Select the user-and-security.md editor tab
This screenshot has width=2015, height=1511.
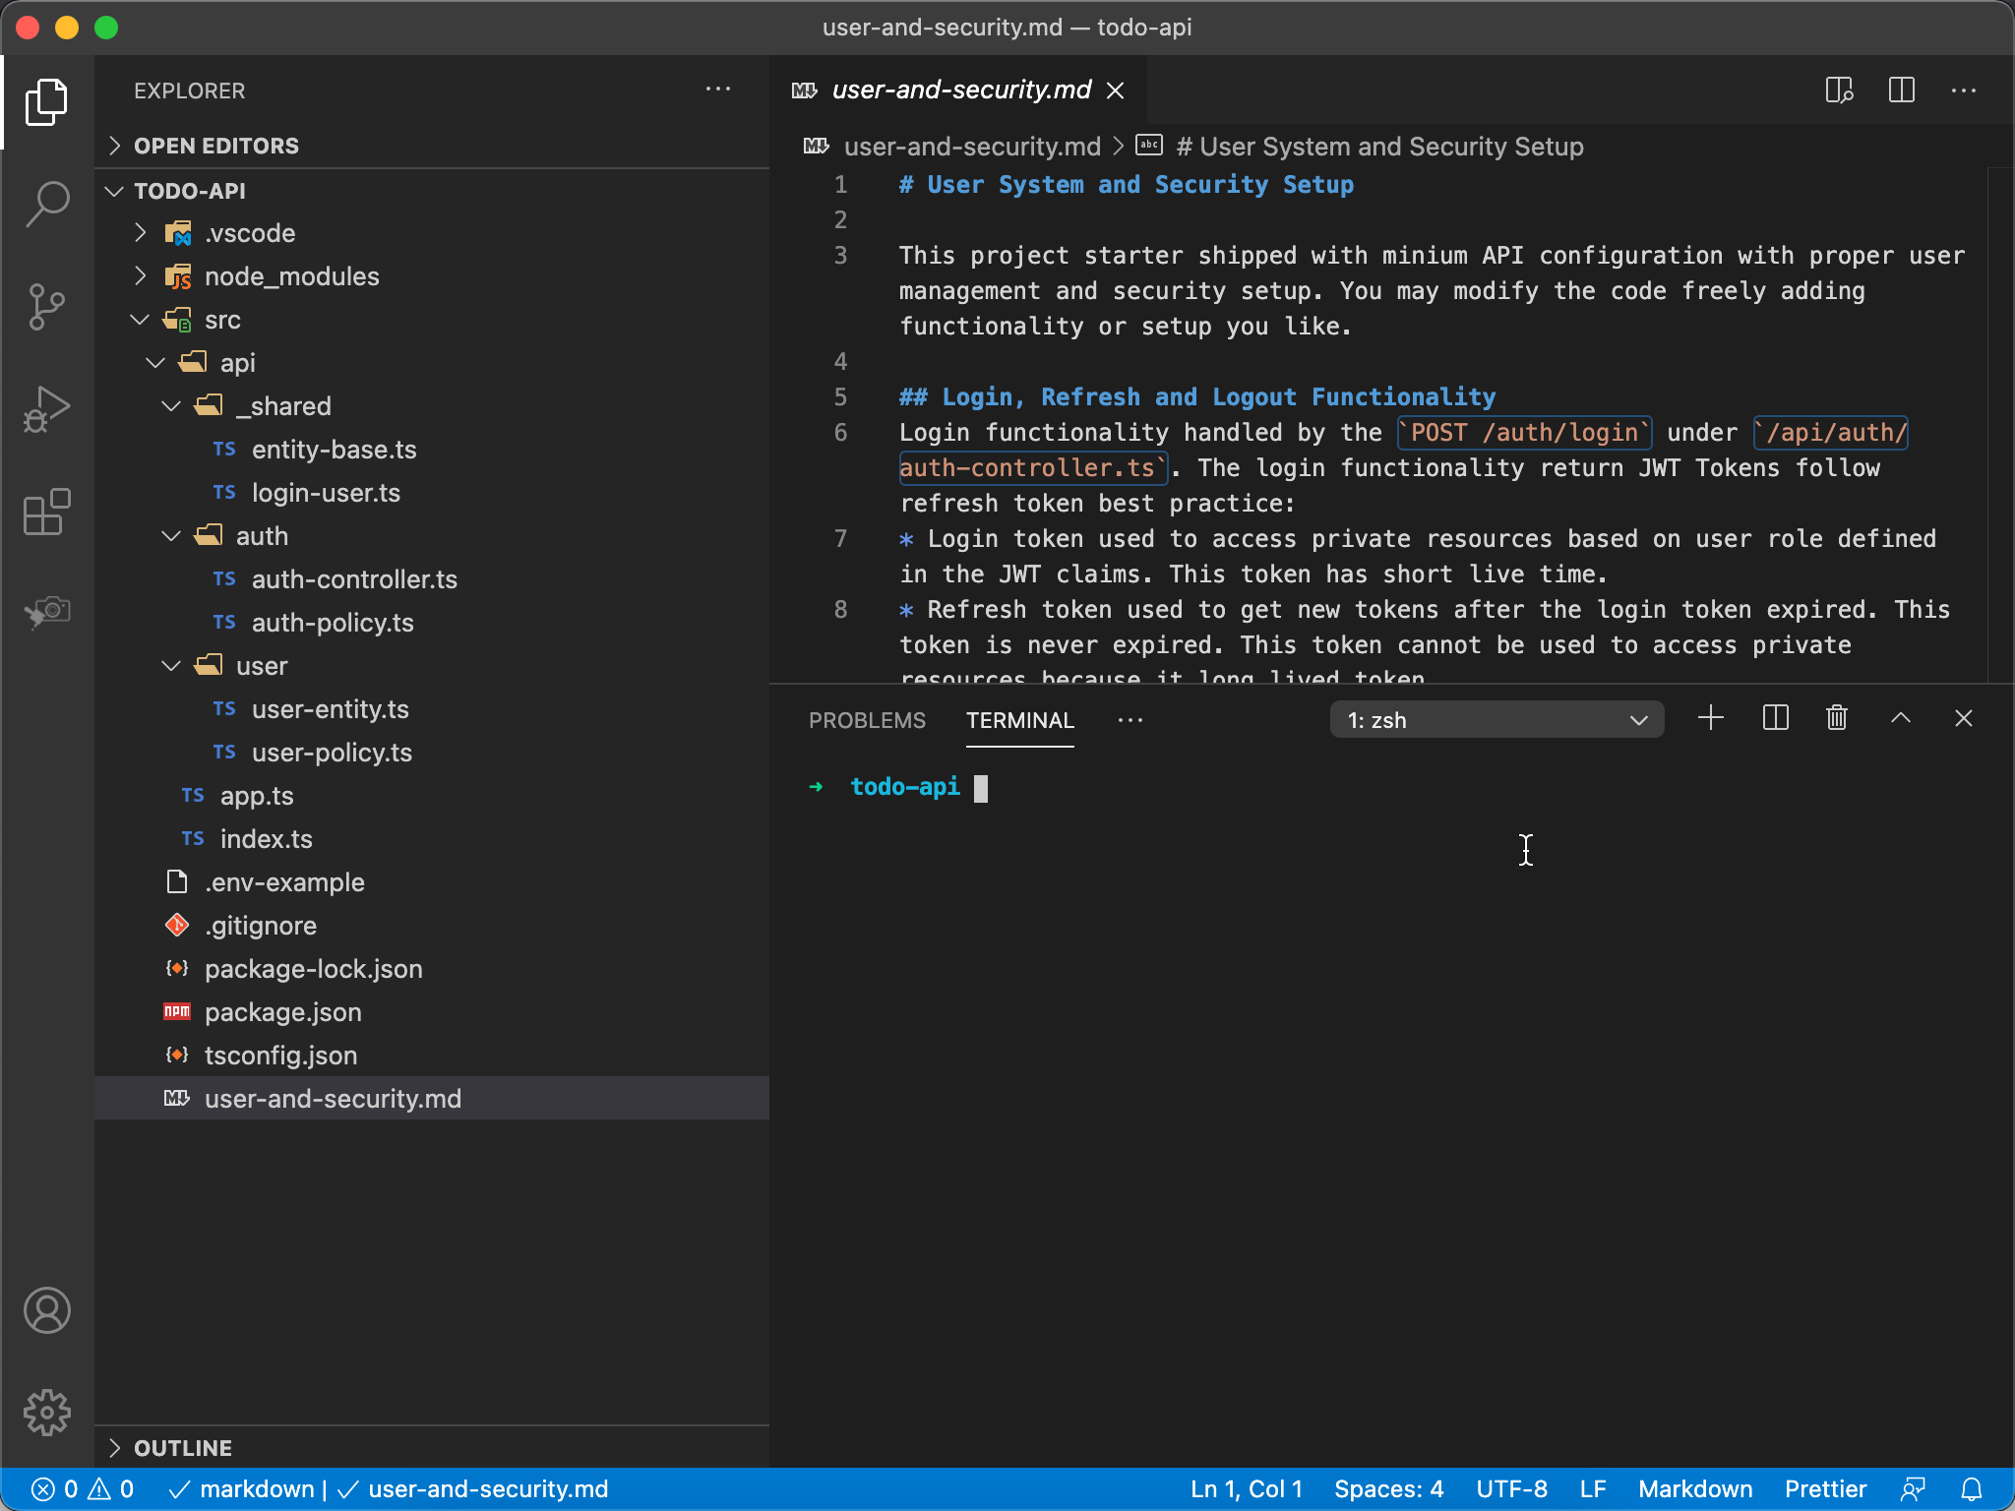960,90
